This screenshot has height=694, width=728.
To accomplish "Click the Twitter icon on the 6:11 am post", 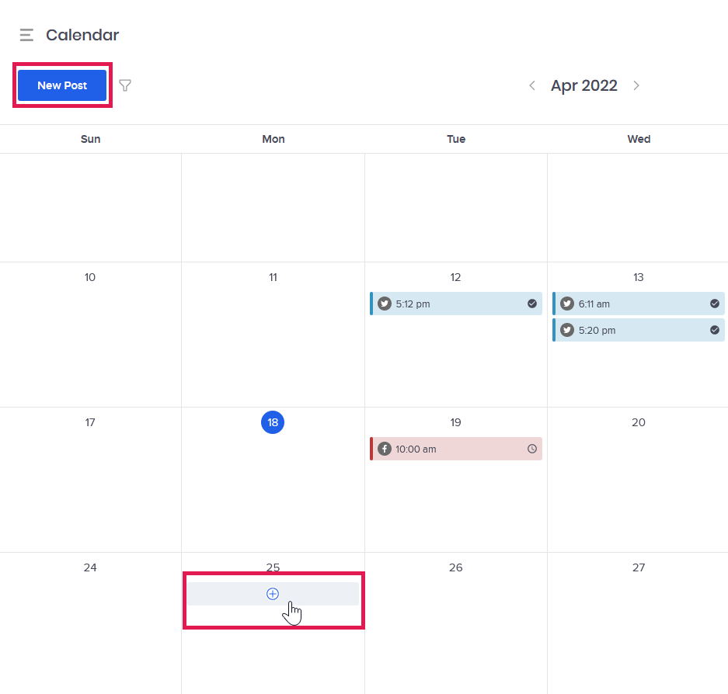I will pos(567,304).
